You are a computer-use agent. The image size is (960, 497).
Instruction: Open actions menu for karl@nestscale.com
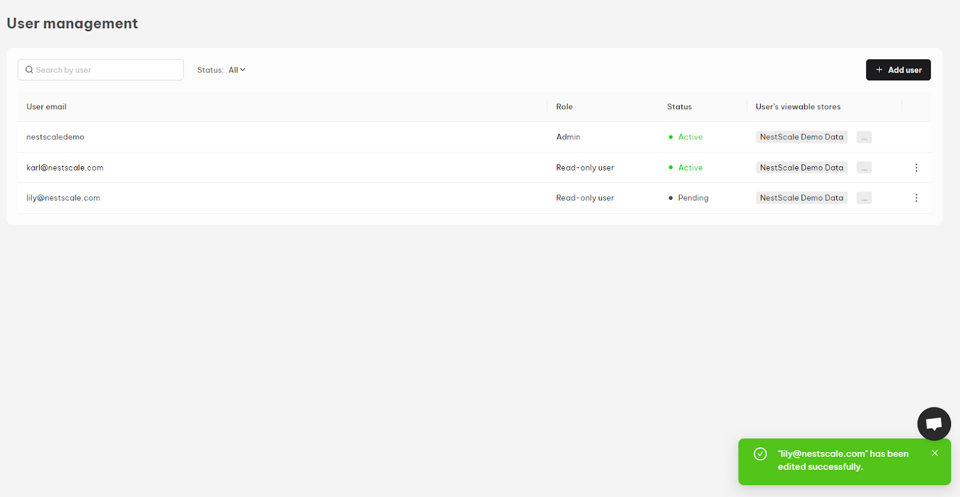916,167
